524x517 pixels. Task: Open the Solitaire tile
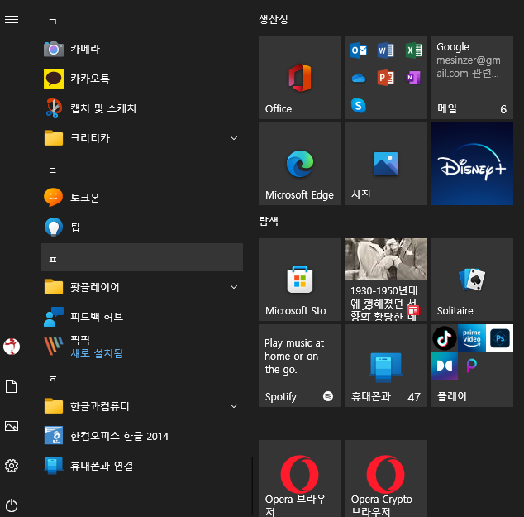point(472,280)
